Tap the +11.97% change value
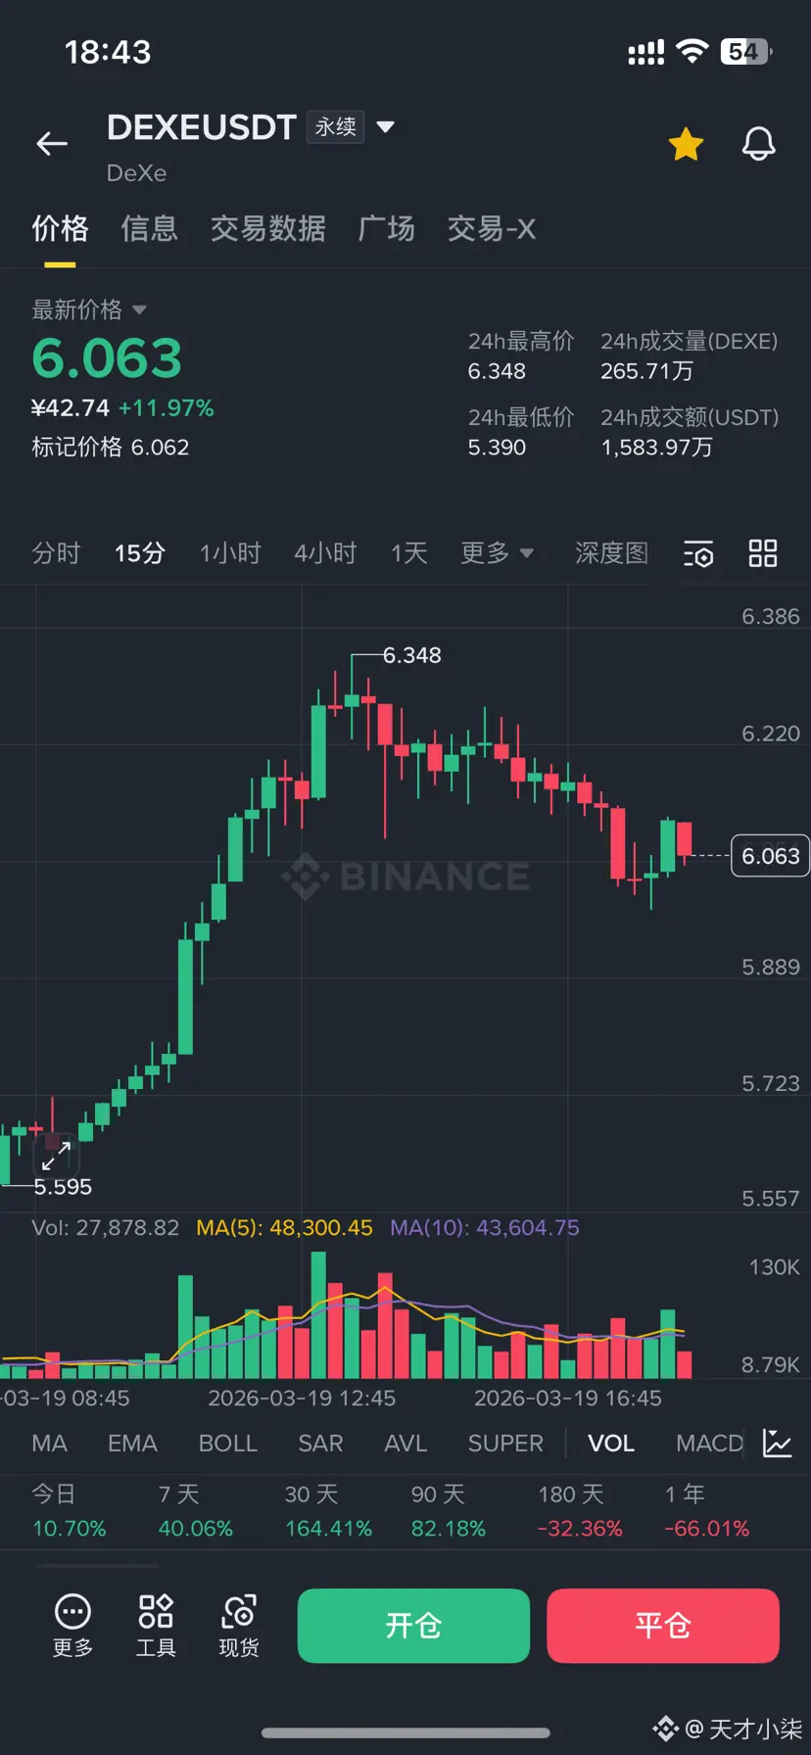This screenshot has width=811, height=1755. click(x=167, y=407)
